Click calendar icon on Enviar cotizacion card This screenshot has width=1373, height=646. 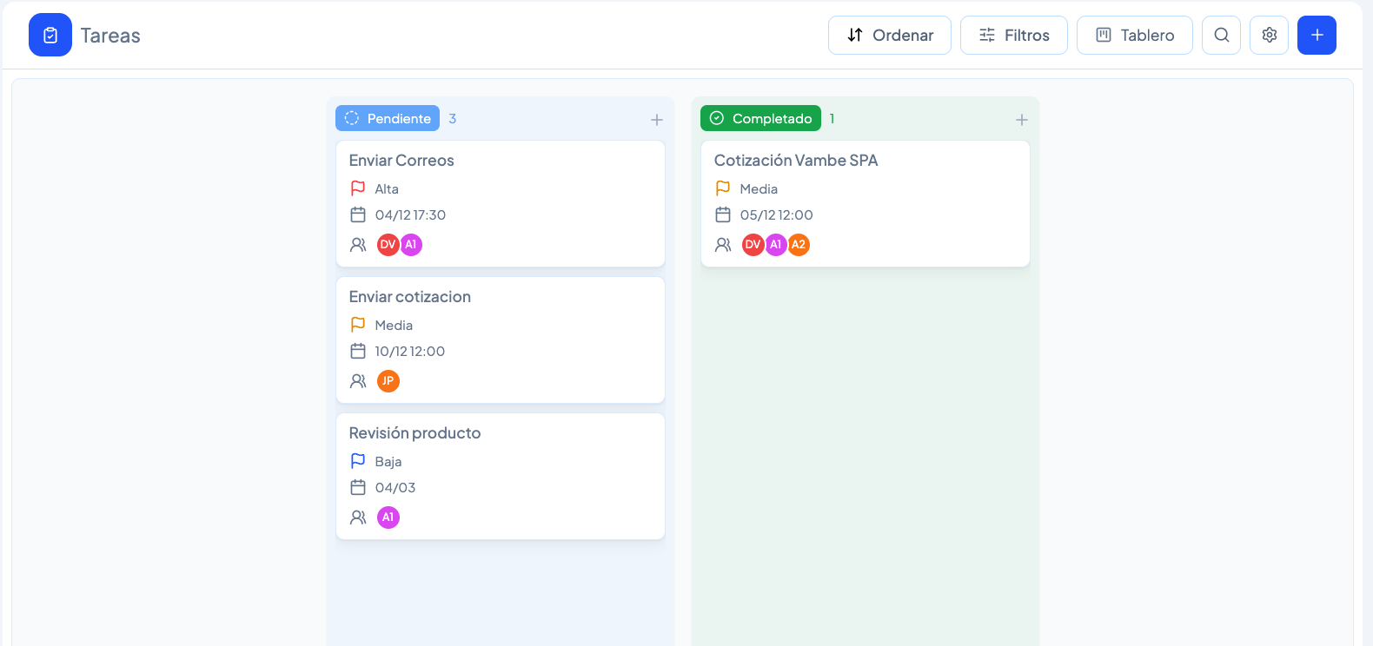click(x=358, y=351)
